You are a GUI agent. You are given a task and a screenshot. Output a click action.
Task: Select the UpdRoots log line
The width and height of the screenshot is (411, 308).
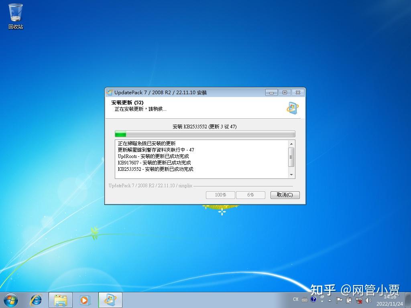coord(153,156)
